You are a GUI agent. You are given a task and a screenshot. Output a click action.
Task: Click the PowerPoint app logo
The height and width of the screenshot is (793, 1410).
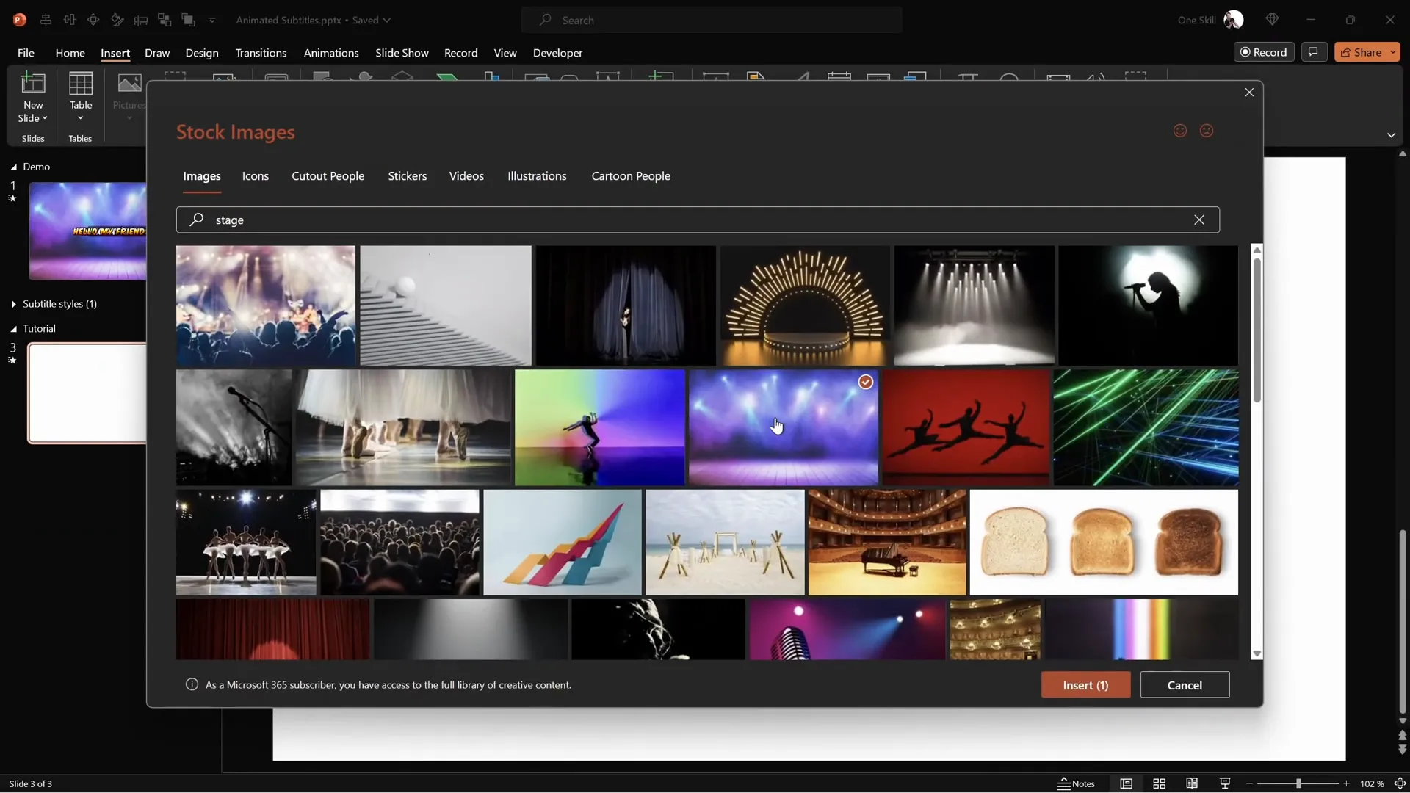click(20, 20)
